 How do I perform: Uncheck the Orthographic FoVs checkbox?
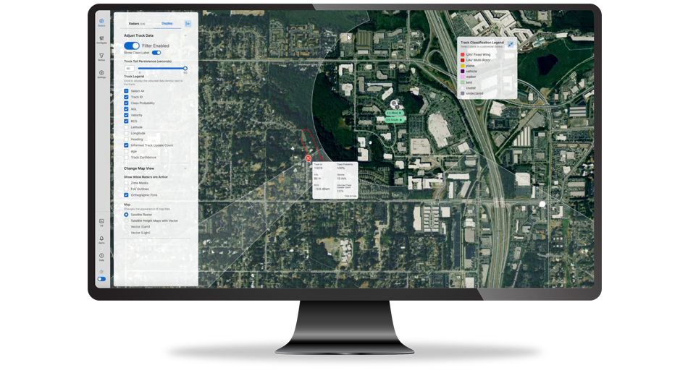[x=126, y=195]
